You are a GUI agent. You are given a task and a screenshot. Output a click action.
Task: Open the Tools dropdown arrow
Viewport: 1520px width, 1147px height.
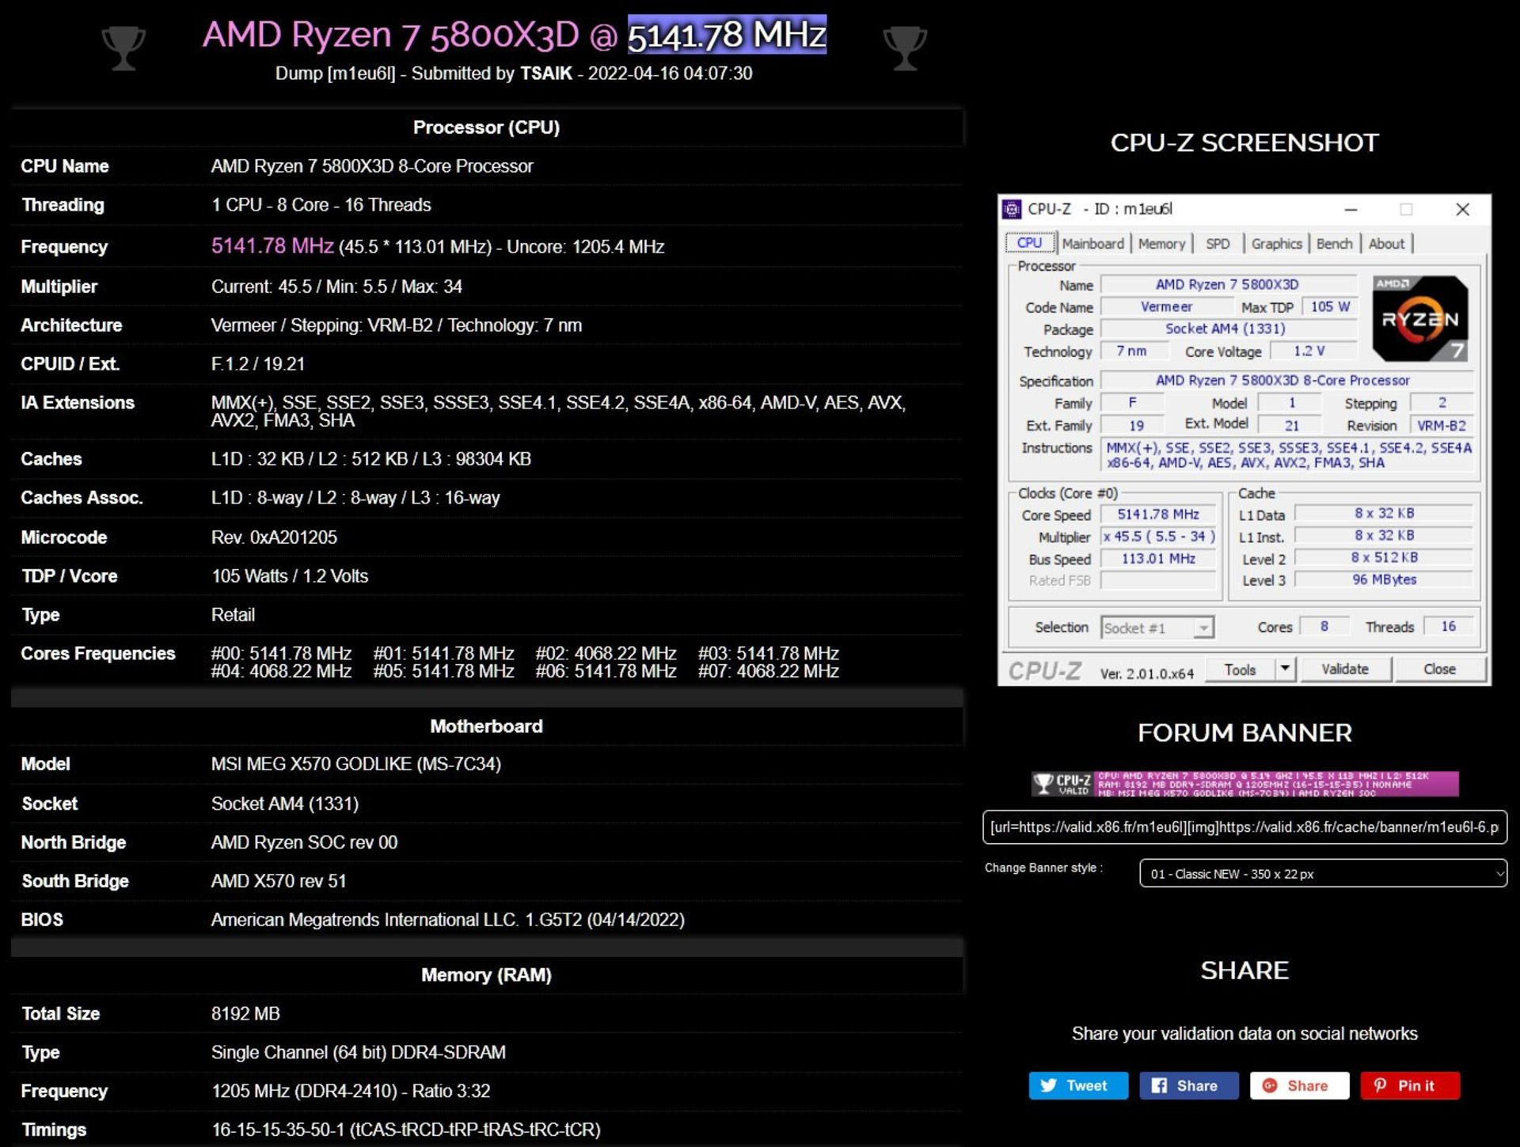1283,669
